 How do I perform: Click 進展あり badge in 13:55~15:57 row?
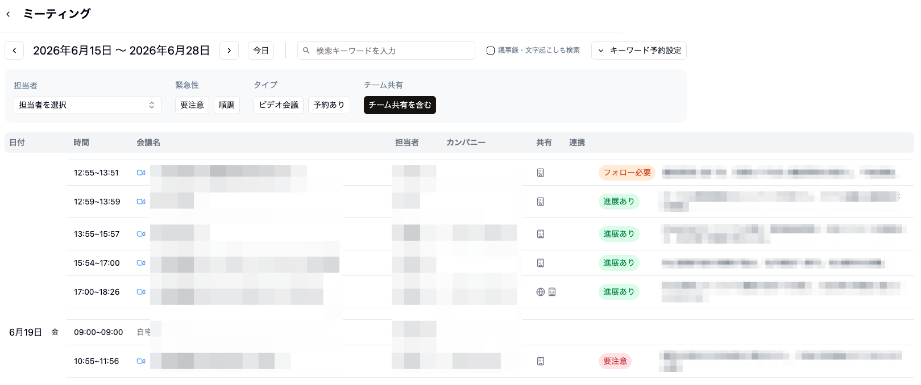click(x=619, y=234)
